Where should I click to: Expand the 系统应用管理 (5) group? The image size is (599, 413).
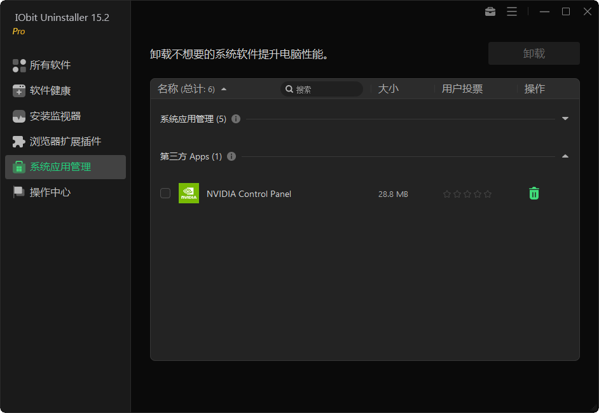pos(565,119)
